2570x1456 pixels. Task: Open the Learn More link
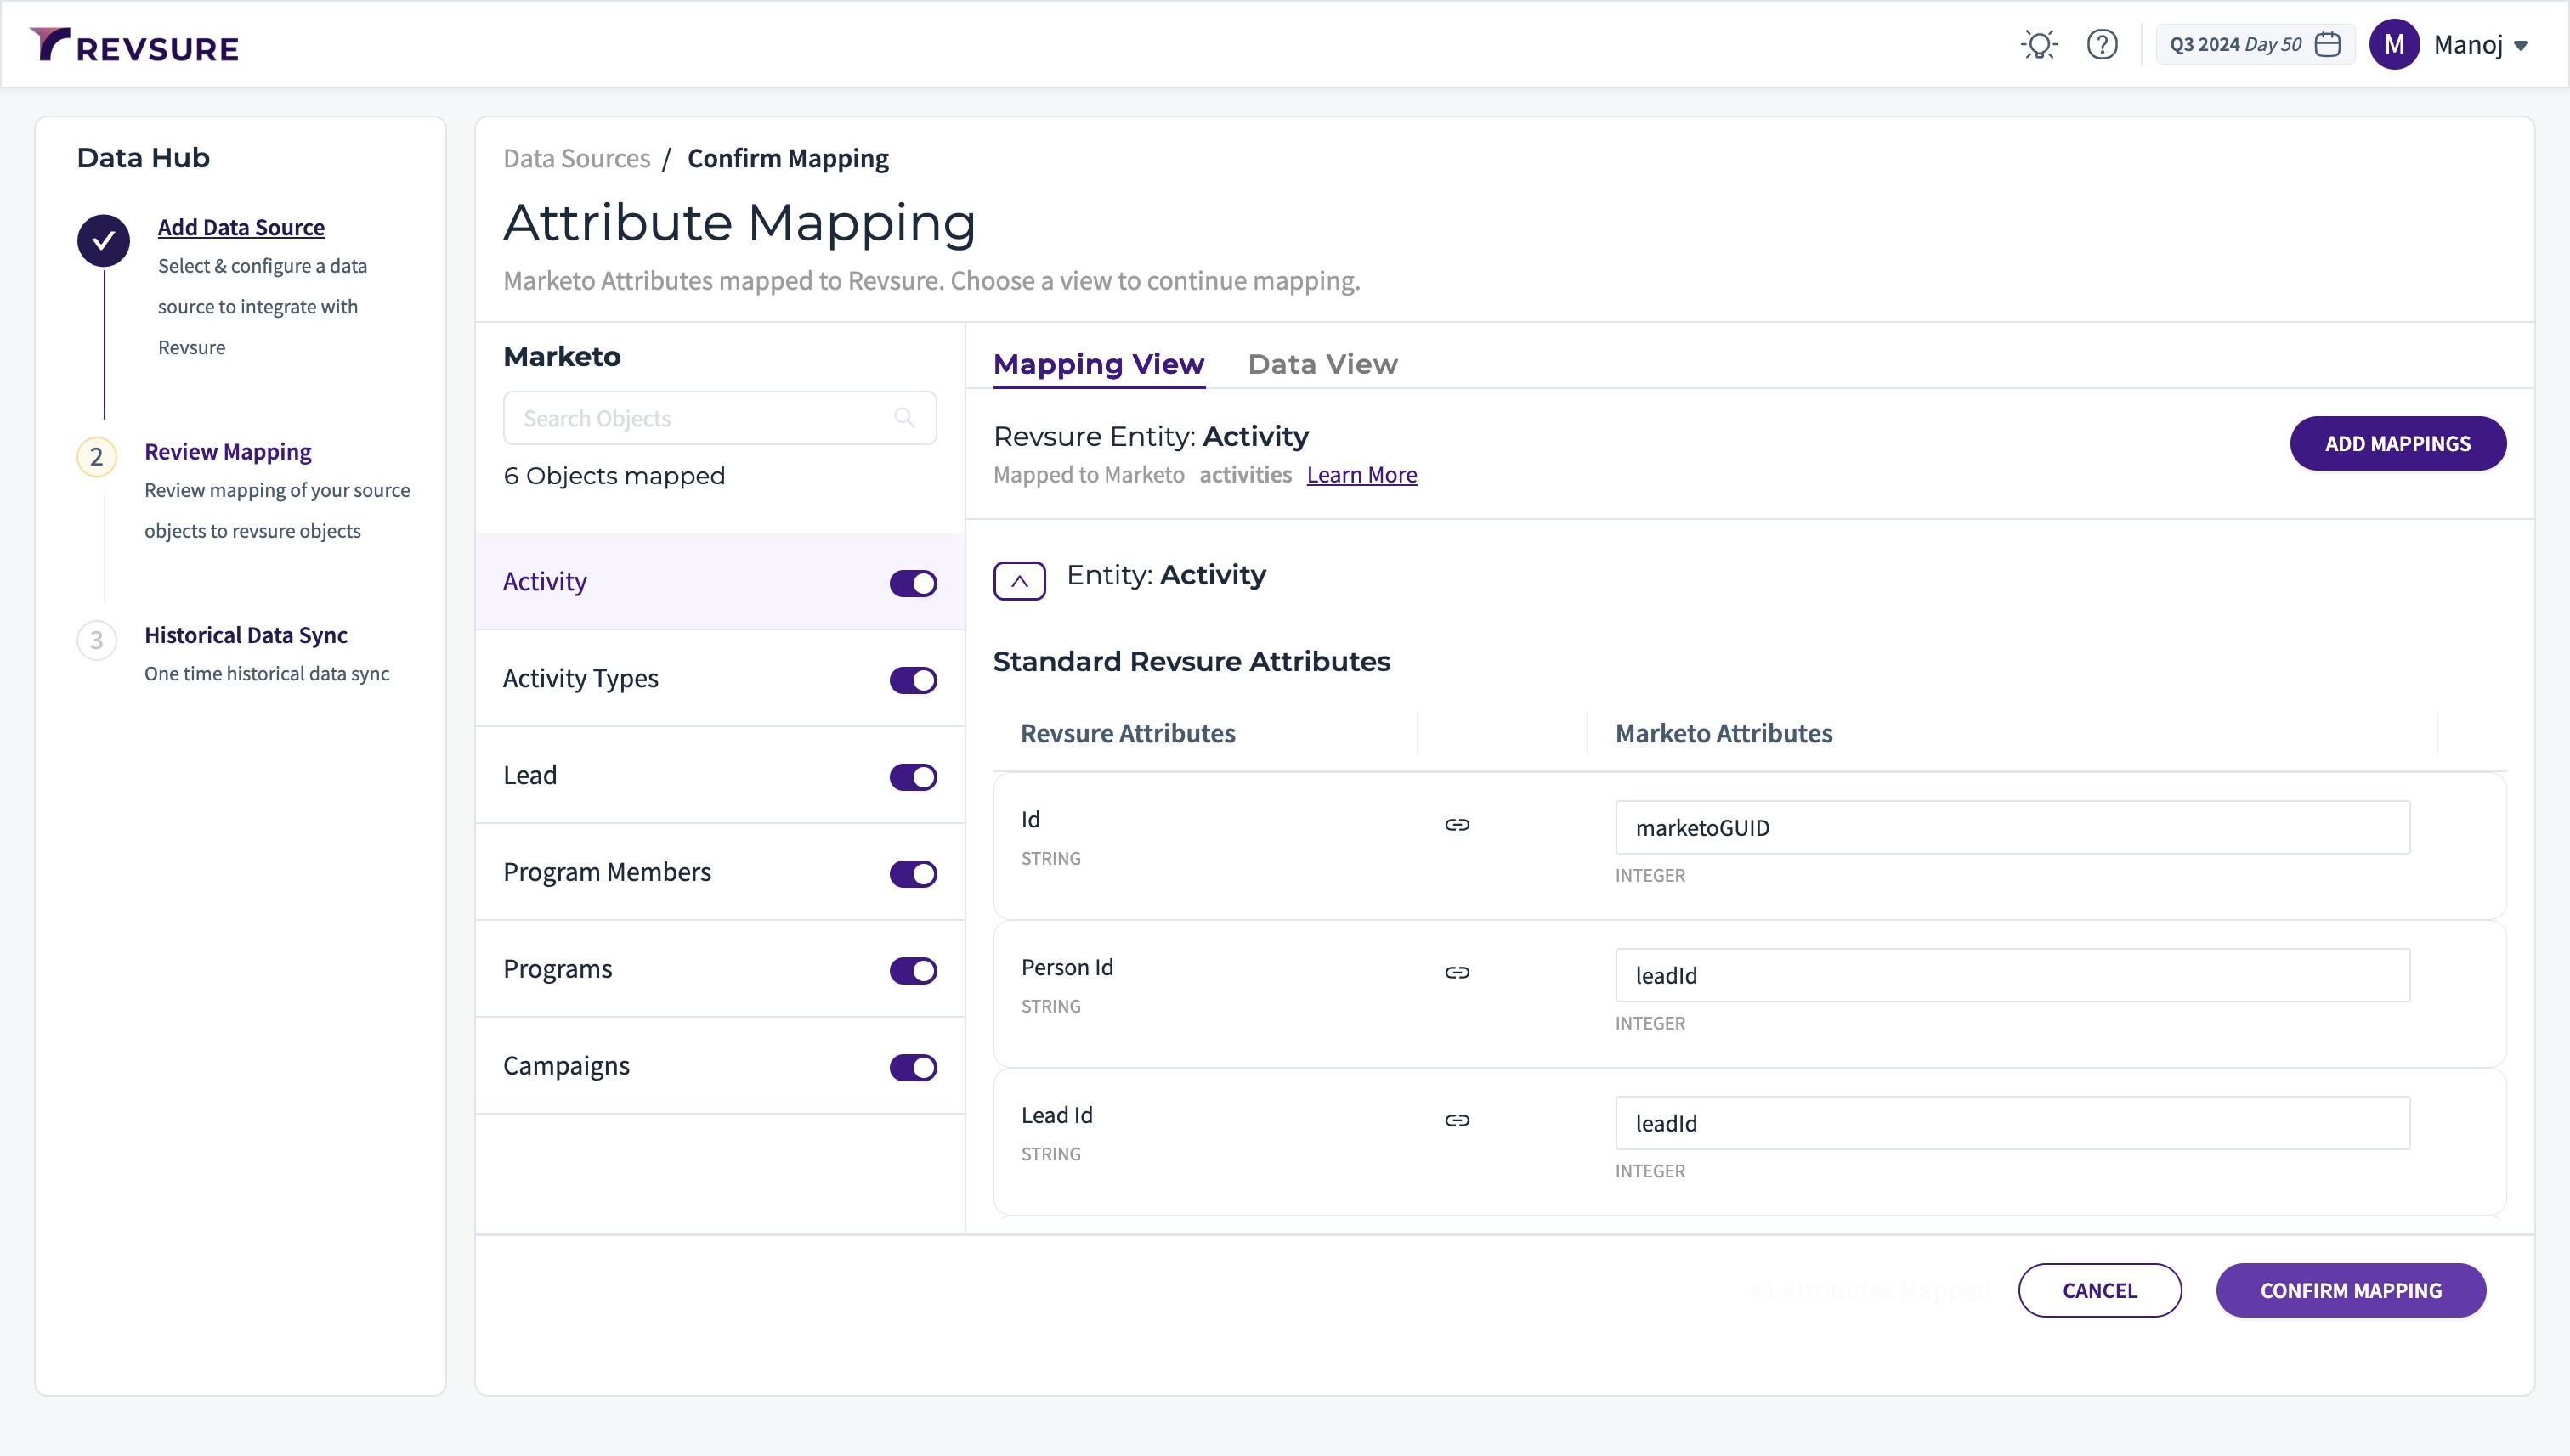point(1361,475)
